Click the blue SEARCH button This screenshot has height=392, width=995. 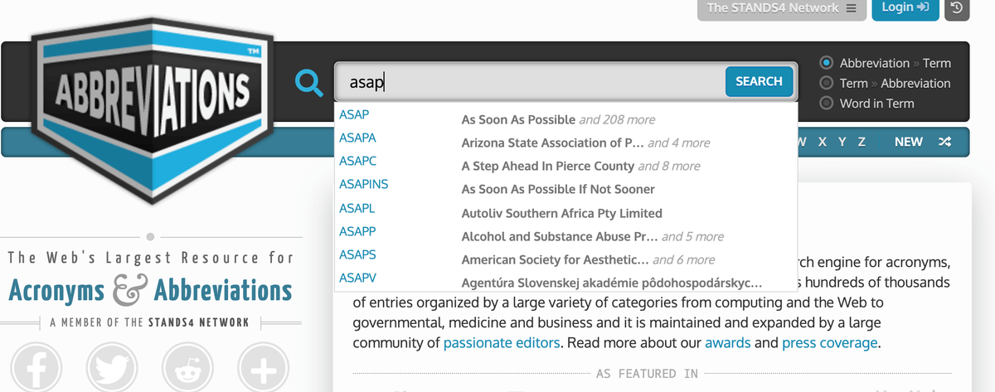[x=759, y=81]
